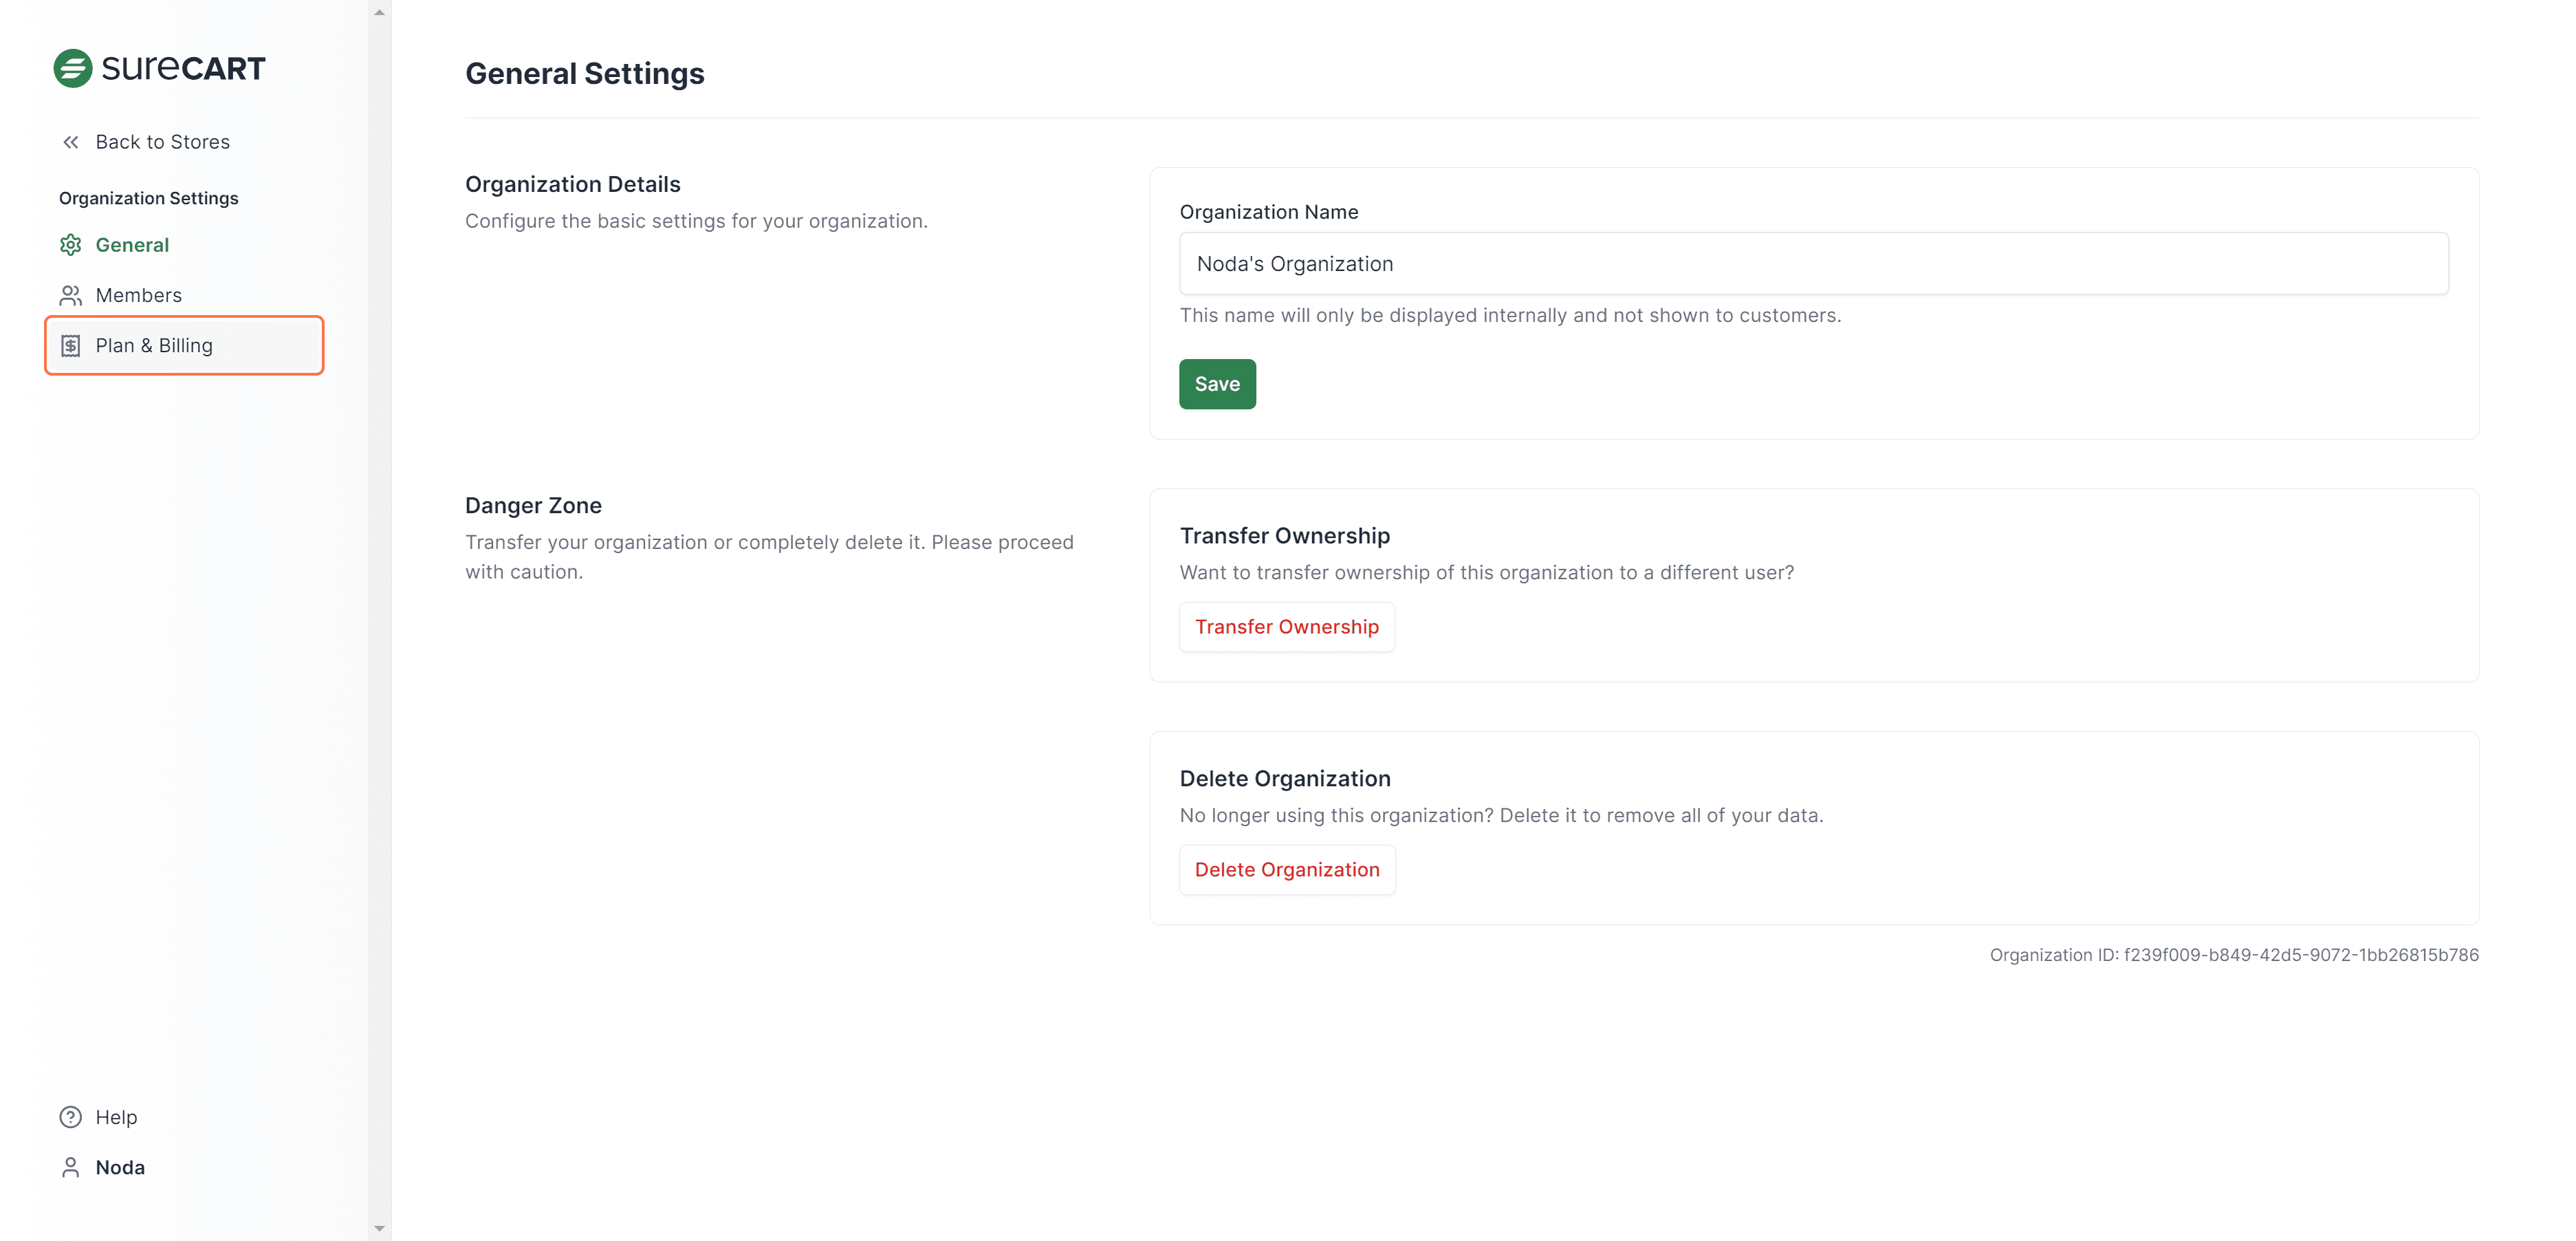This screenshot has height=1241, width=2576.
Task: Click the sidebar scroll up arrow
Action: (379, 12)
